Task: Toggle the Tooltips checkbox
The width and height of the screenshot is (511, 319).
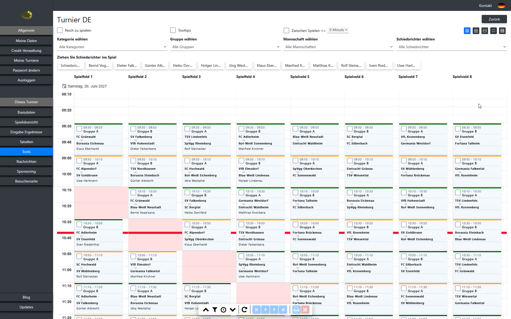Action: 173,30
